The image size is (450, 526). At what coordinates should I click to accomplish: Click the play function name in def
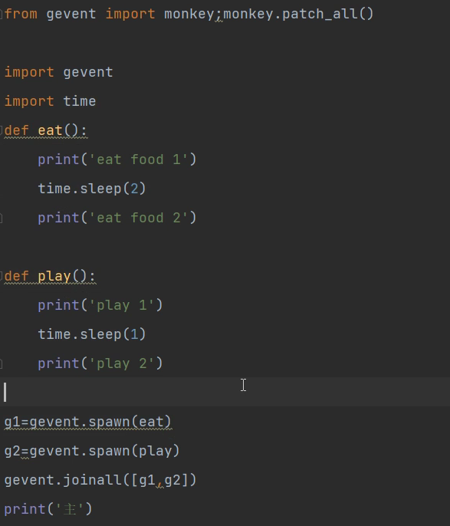tap(54, 276)
